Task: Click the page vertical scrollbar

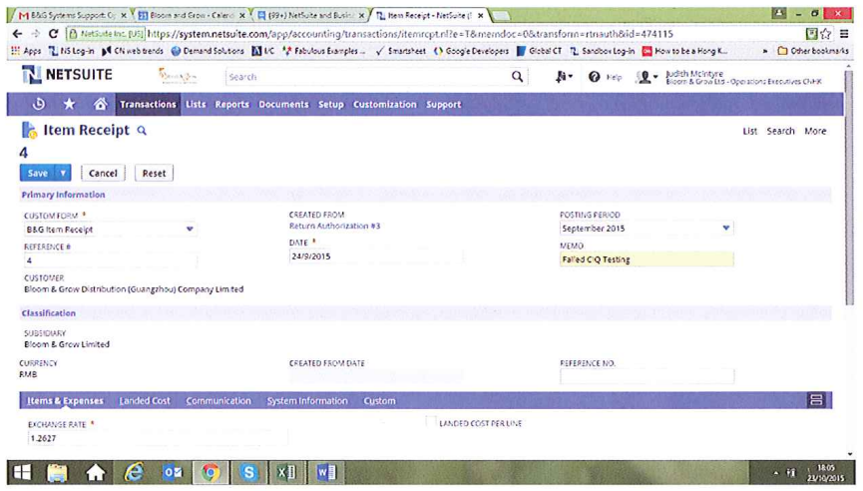Action: tap(849, 188)
